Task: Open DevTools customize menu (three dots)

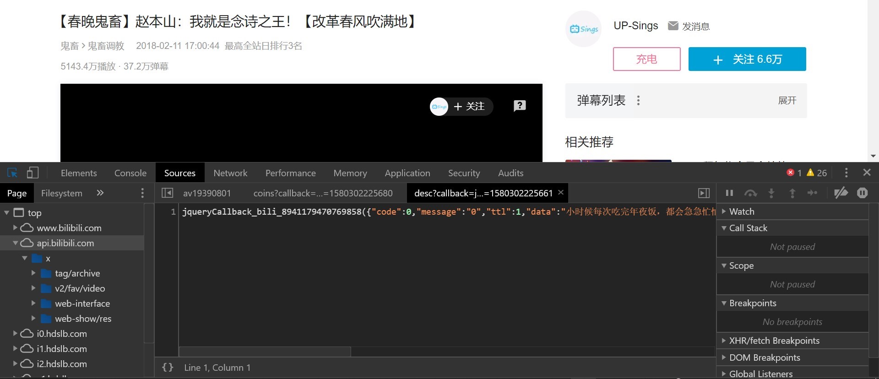Action: click(x=846, y=173)
